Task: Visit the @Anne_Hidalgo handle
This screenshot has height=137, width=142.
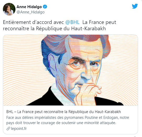Action: tap(31, 12)
